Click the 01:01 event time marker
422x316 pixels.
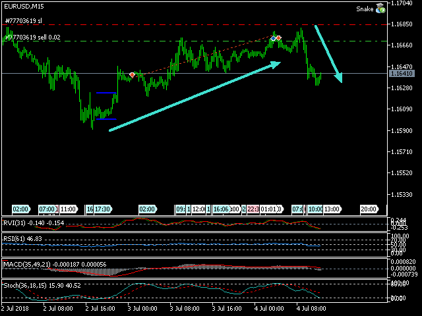tap(269, 209)
